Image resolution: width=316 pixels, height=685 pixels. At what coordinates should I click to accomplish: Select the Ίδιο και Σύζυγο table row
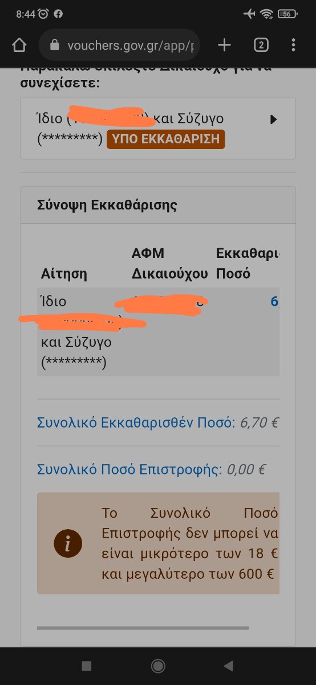click(x=158, y=332)
